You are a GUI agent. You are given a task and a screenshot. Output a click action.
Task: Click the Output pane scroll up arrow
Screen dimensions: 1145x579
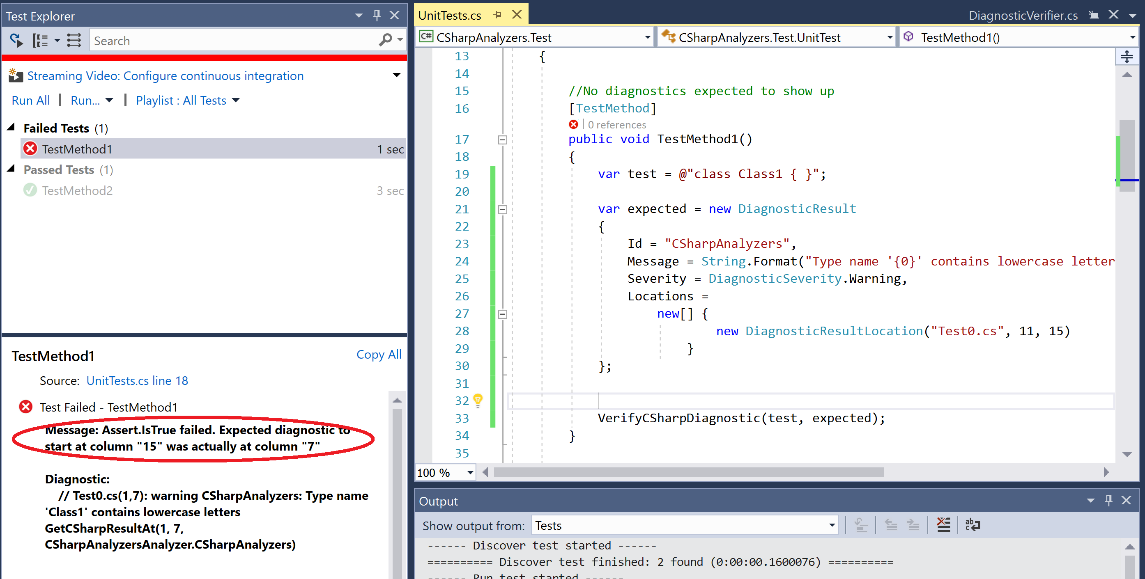(1129, 546)
